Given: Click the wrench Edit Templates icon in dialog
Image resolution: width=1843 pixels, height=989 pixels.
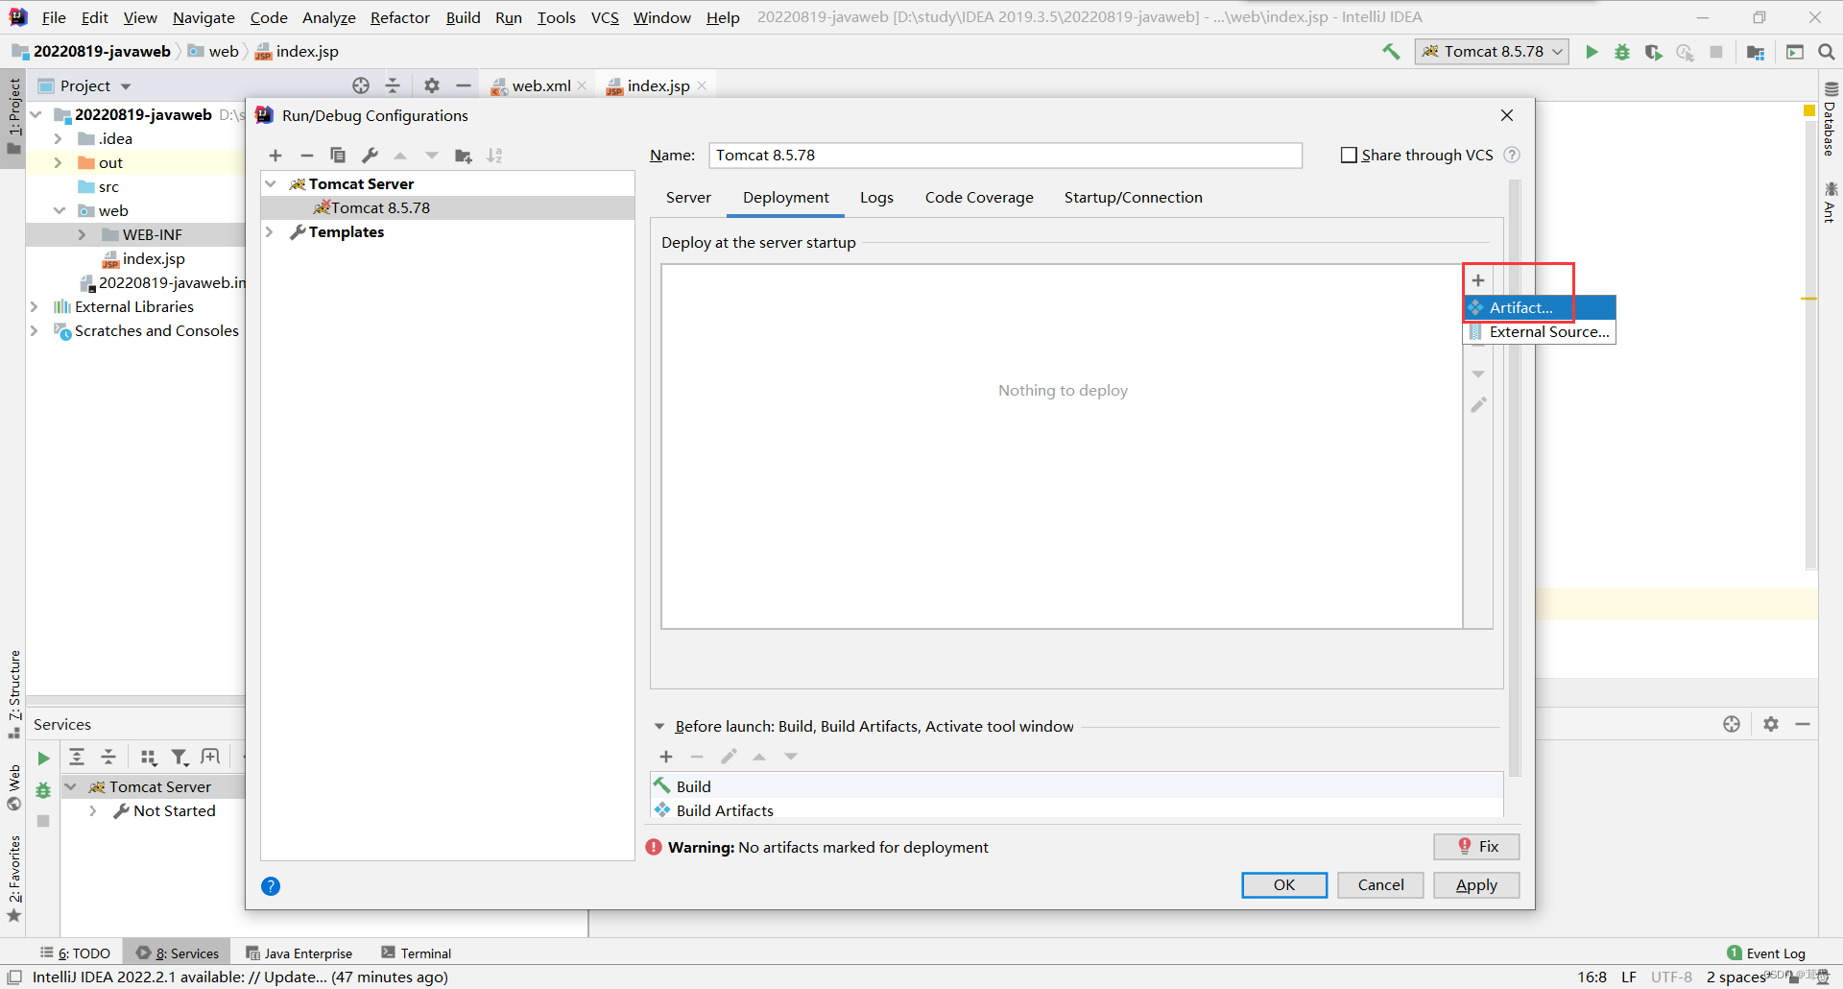Looking at the screenshot, I should 370,156.
